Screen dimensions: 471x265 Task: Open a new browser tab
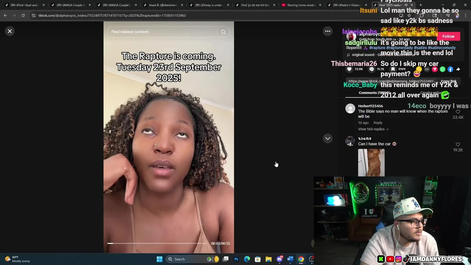tap(421, 5)
